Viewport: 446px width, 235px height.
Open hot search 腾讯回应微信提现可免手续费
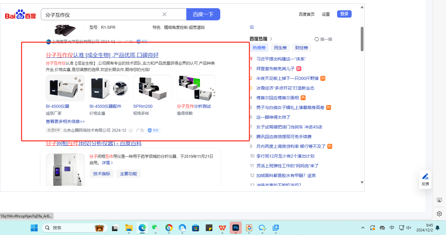pyautogui.click(x=284, y=137)
